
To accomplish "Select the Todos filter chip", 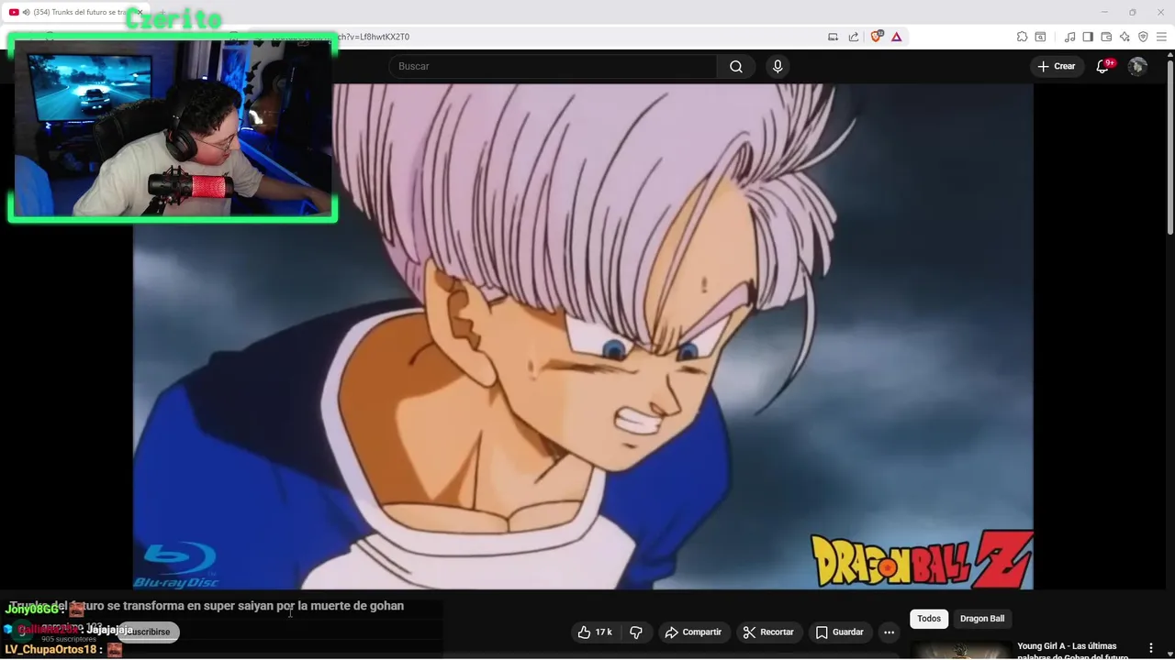I will point(929,619).
